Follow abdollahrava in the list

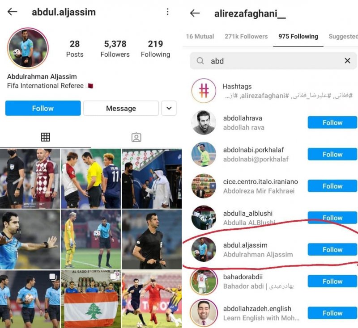(x=332, y=122)
